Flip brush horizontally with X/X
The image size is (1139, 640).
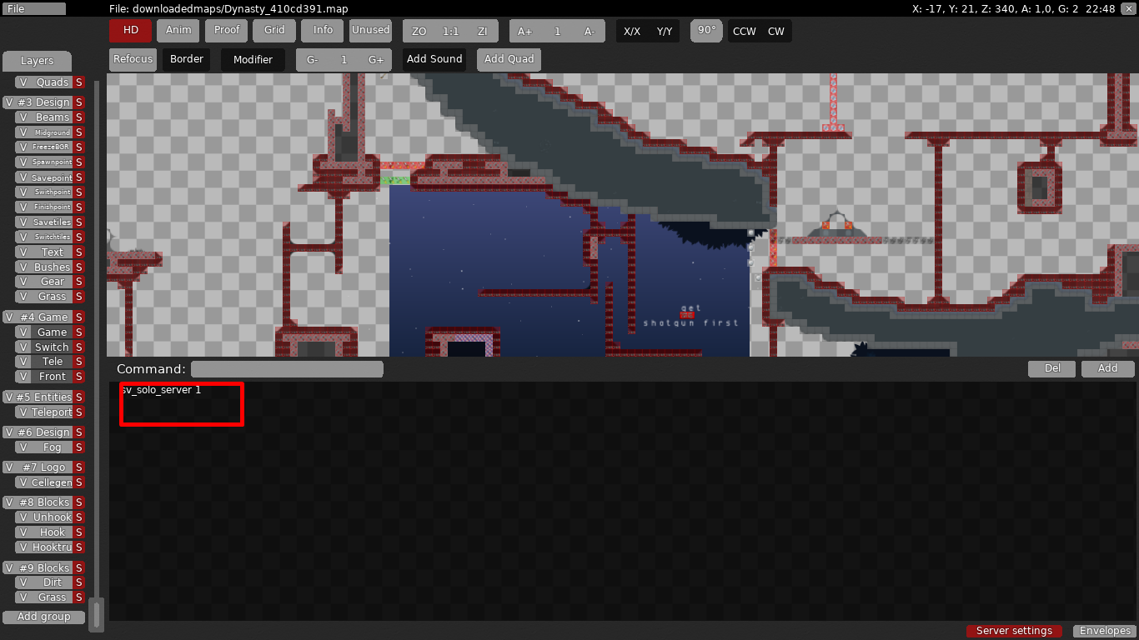click(x=632, y=32)
